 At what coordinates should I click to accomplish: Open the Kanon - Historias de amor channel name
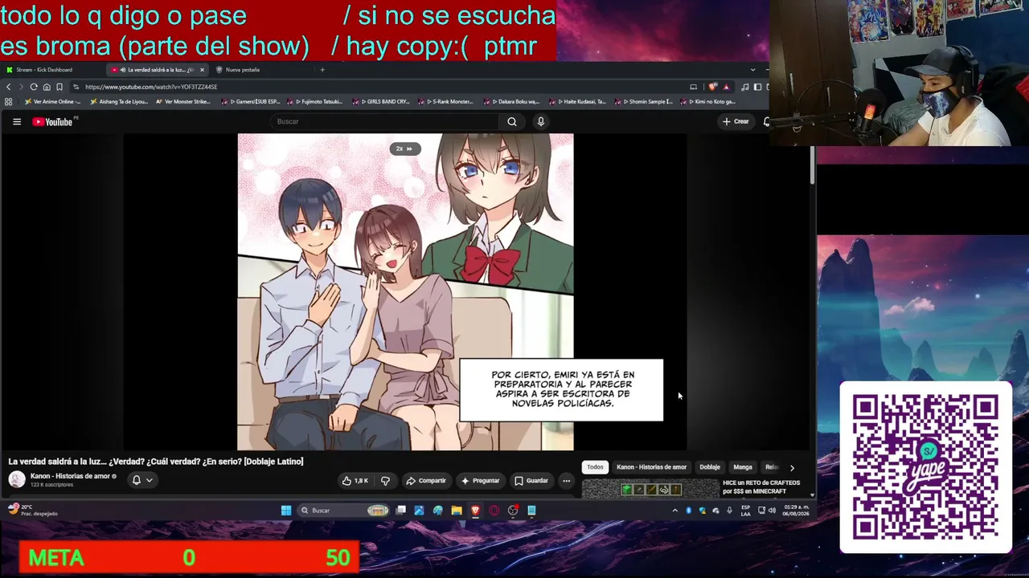(70, 476)
